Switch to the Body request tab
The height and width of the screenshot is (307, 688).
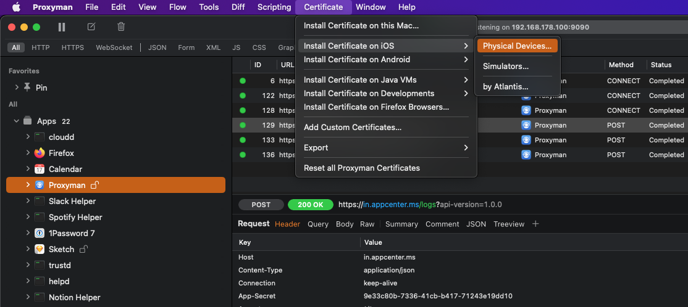[x=345, y=224]
